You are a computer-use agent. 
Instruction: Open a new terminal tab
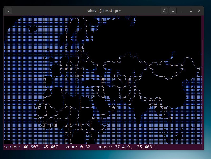click(9, 11)
